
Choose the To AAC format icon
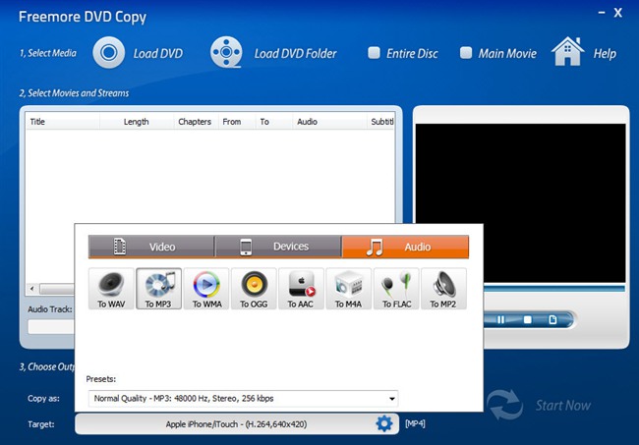point(301,289)
